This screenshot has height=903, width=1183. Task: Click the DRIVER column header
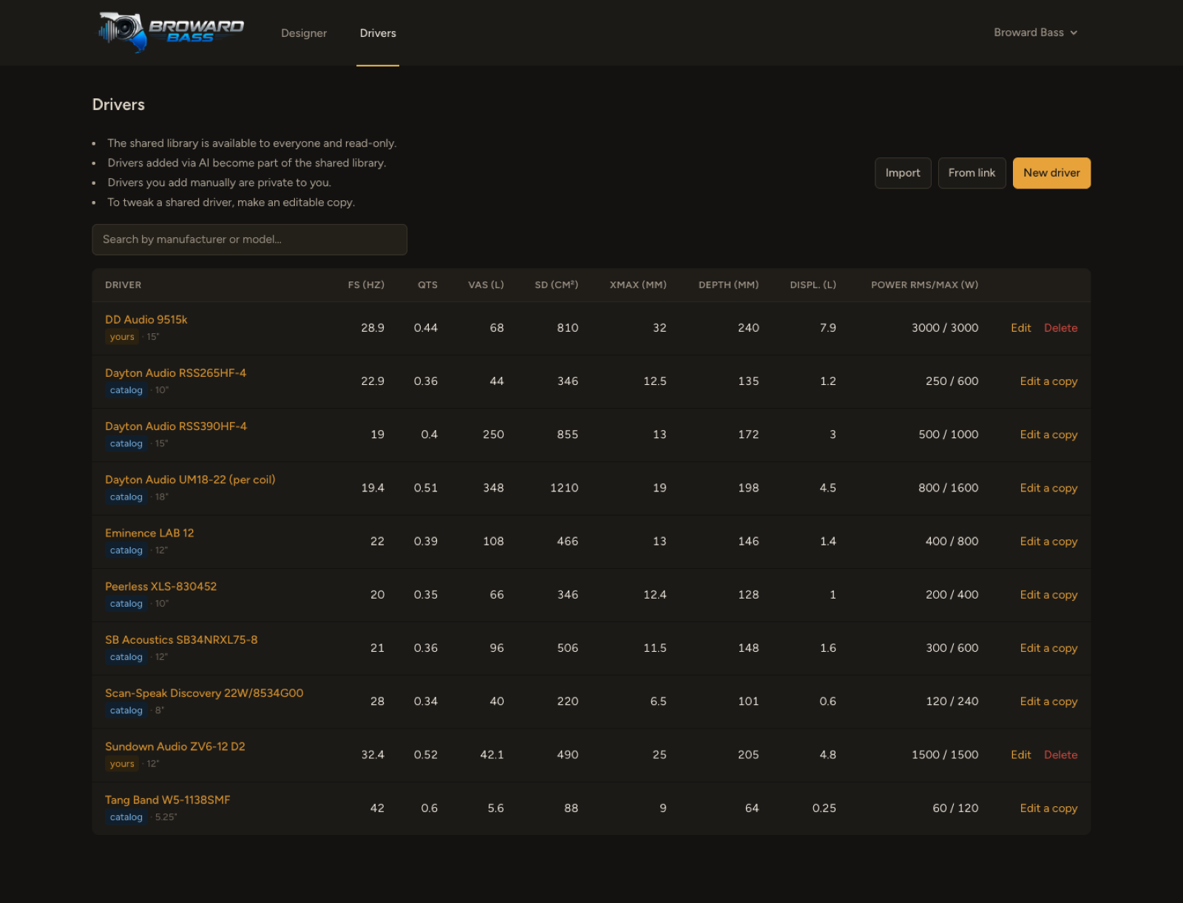tap(123, 285)
